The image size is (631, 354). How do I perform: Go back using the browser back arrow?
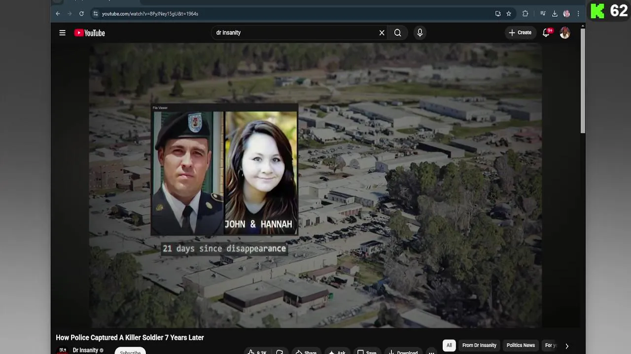point(58,14)
